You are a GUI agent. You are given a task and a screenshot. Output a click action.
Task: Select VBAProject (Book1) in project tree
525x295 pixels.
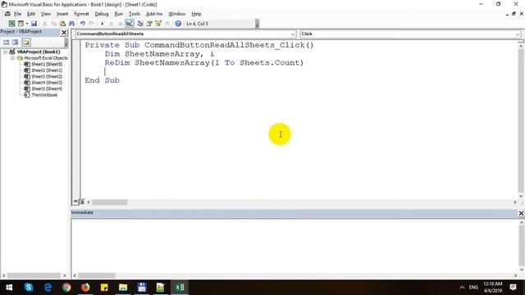tap(39, 52)
